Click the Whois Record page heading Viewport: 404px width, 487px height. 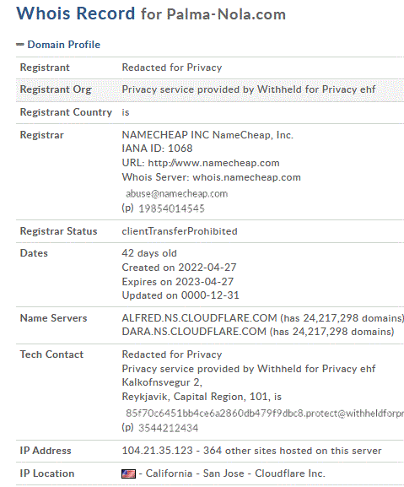tap(151, 14)
